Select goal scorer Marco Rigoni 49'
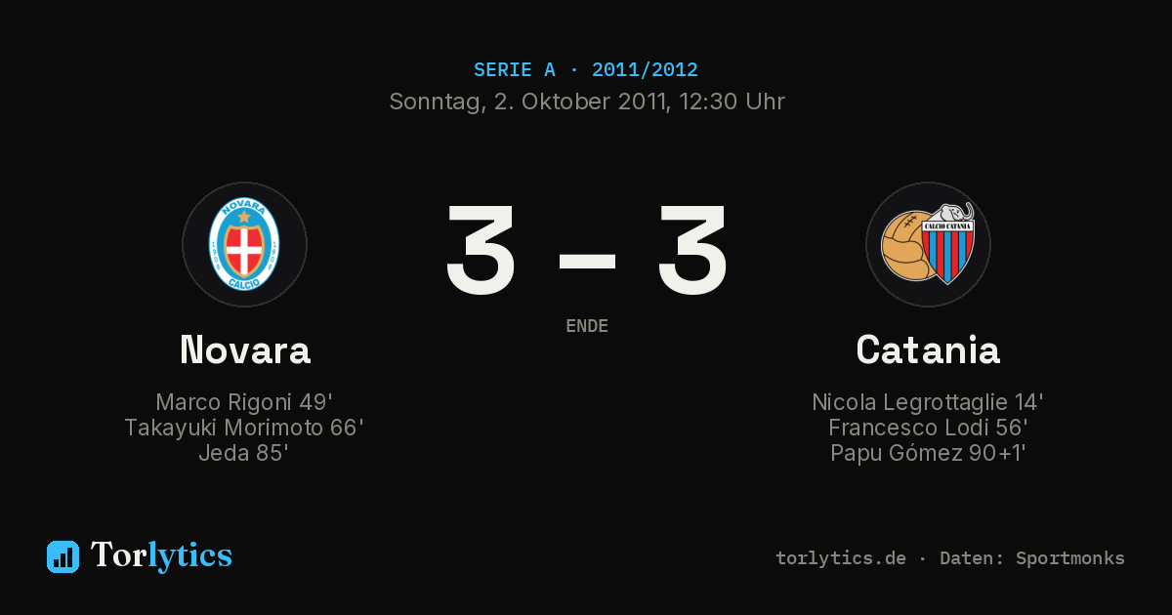Viewport: 1172px width, 615px height. [244, 402]
